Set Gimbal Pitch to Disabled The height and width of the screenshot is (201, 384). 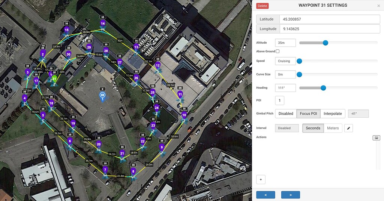coord(286,114)
